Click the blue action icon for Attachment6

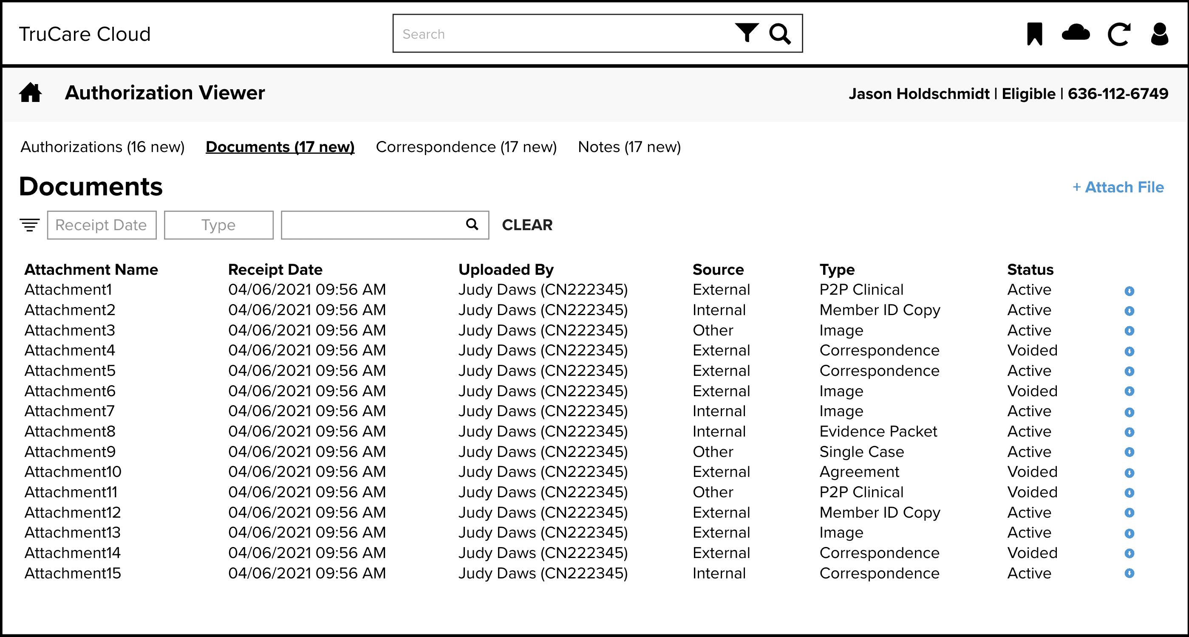1129,391
